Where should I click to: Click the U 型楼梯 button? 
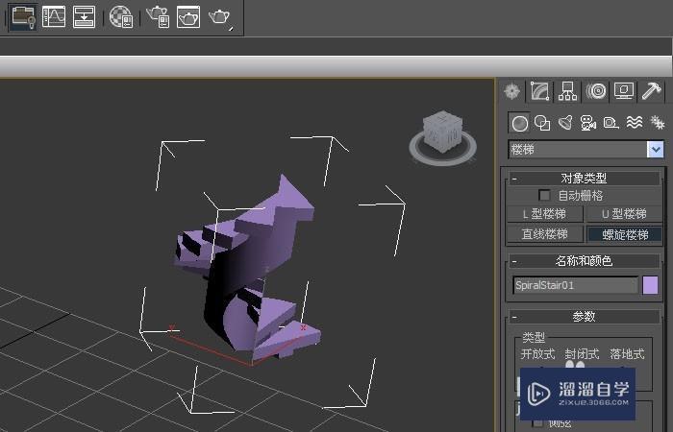click(624, 214)
